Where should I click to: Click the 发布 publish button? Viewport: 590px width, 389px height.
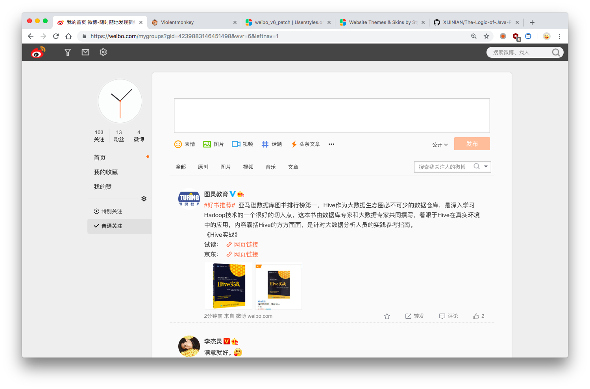point(472,144)
